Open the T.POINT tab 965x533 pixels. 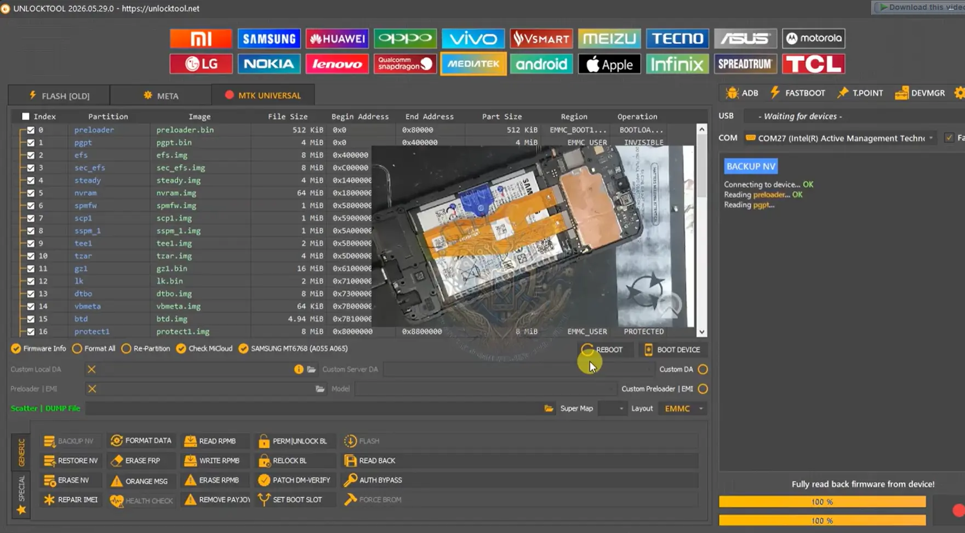tap(860, 93)
